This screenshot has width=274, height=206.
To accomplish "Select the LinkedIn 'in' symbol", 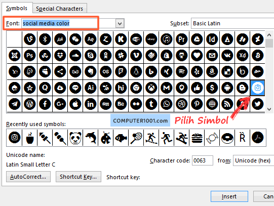I will coord(91,104).
